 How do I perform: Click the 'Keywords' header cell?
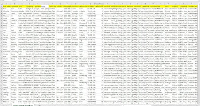pyautogui.click(x=115, y=6)
